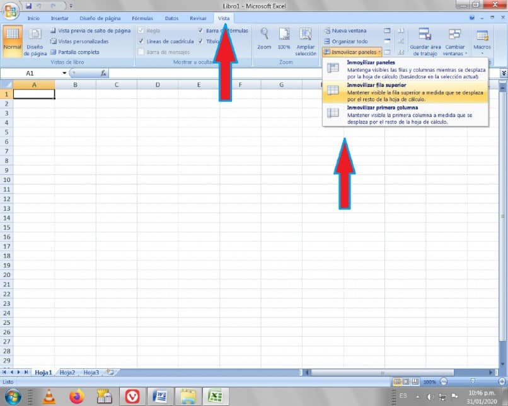
Task: Click the zoom slider in status bar
Action: point(472,381)
